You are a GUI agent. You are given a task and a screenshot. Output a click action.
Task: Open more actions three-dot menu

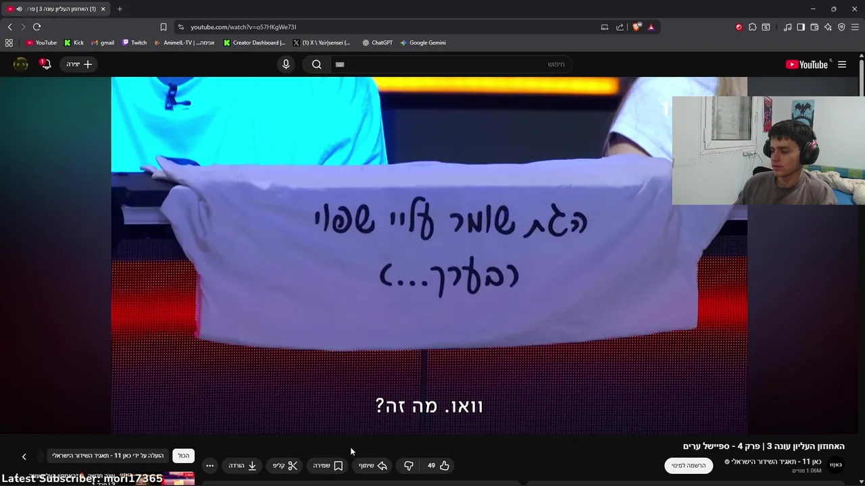click(209, 466)
